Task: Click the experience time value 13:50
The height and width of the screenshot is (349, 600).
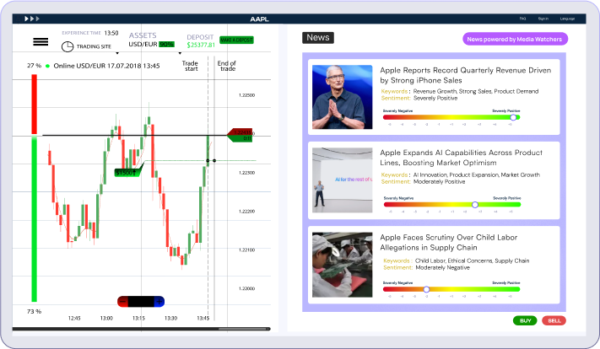Action: pyautogui.click(x=111, y=33)
